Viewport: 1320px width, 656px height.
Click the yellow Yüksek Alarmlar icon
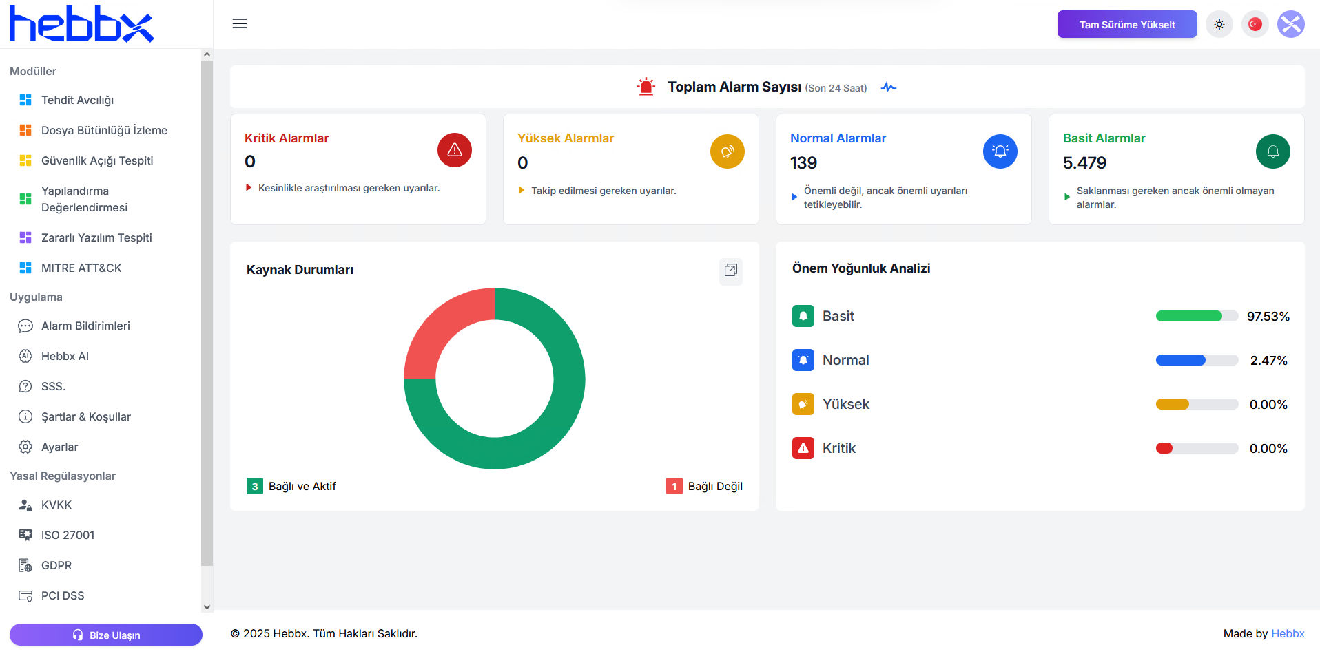pyautogui.click(x=727, y=151)
